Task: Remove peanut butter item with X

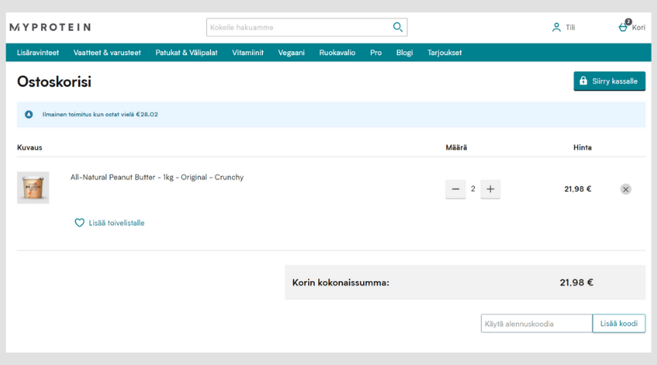Action: click(x=625, y=189)
